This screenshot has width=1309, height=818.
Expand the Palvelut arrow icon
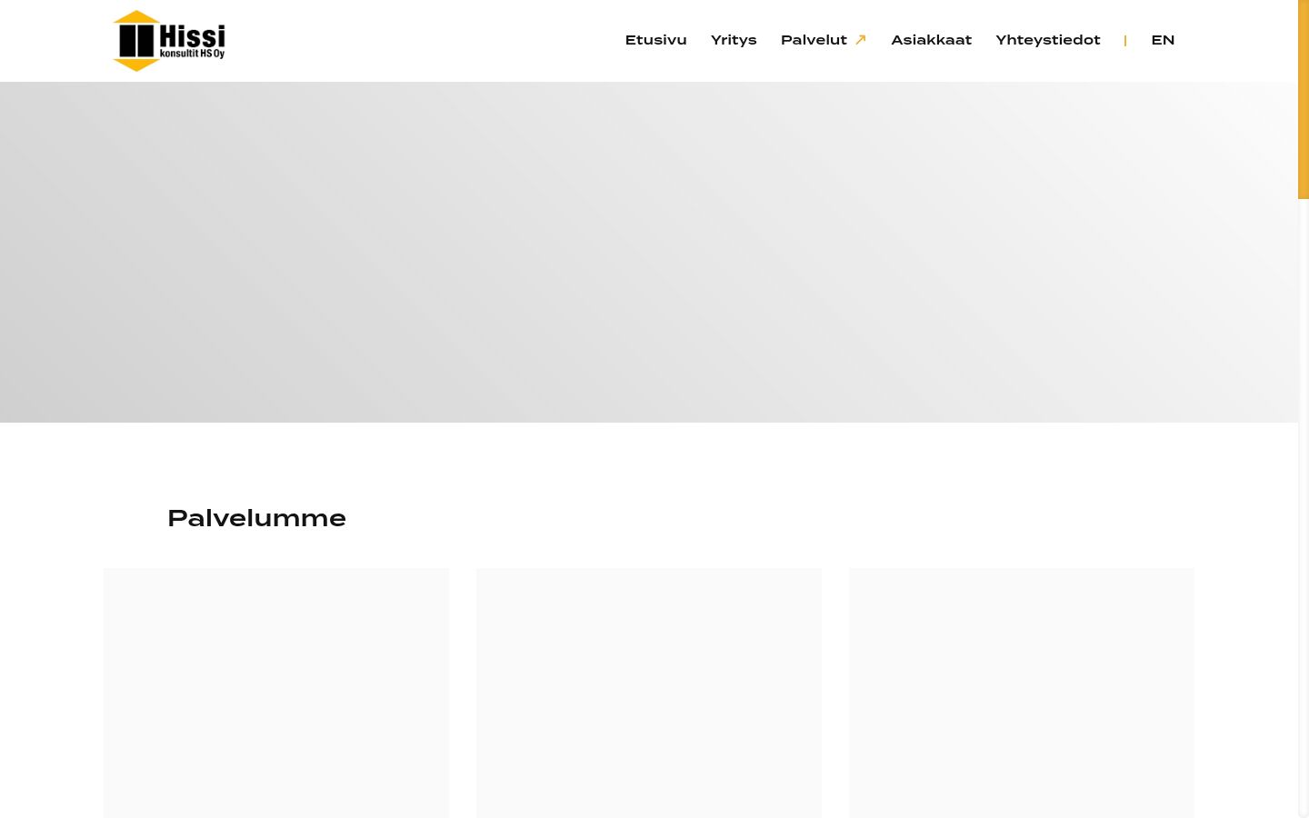pos(861,40)
